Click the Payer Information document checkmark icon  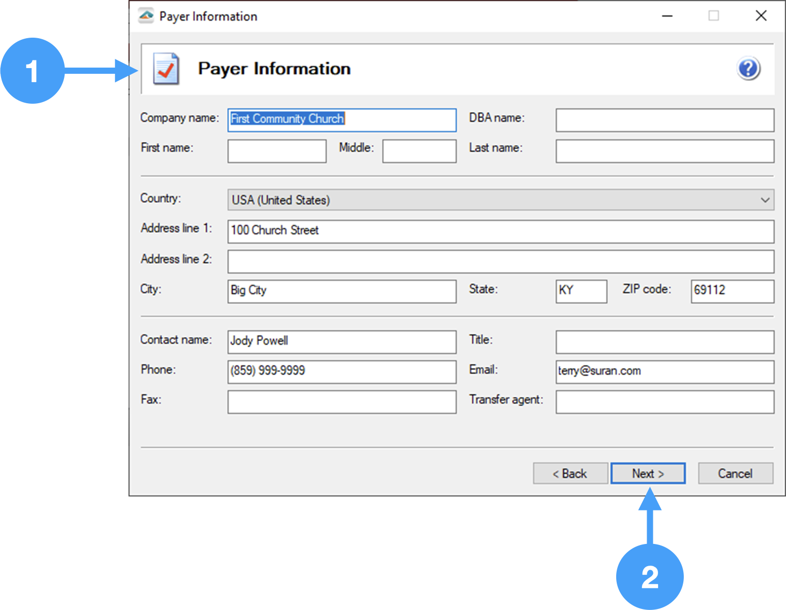point(166,69)
